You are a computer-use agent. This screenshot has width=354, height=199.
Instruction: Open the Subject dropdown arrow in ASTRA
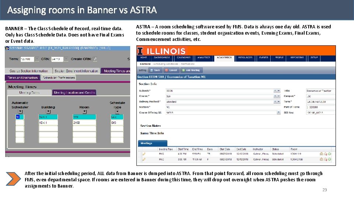pyautogui.click(x=279, y=91)
